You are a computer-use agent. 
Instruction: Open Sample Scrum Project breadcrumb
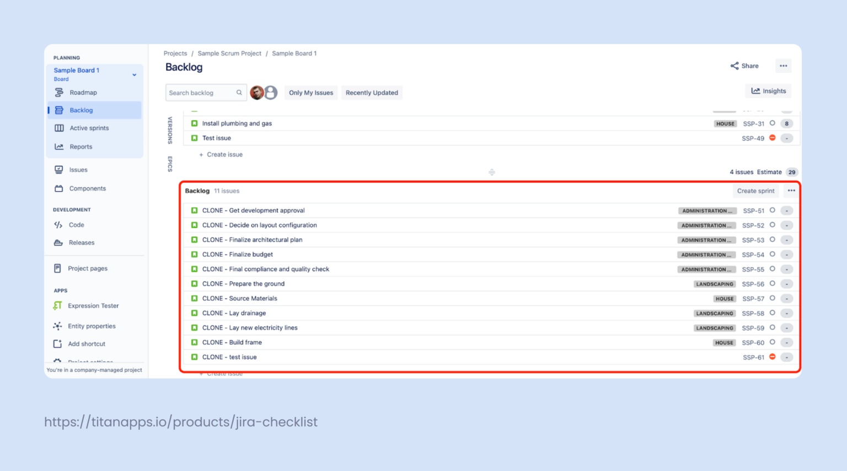click(229, 53)
